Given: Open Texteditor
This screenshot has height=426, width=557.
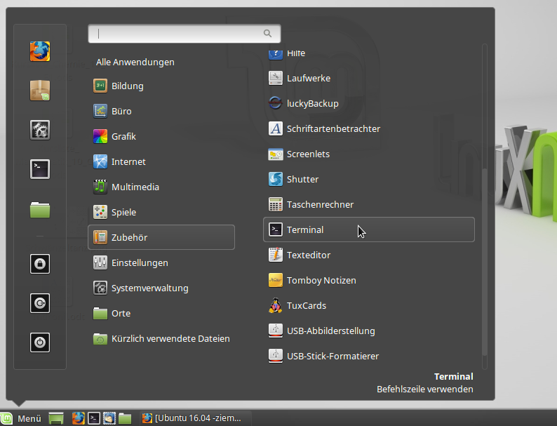Looking at the screenshot, I should click(x=369, y=255).
